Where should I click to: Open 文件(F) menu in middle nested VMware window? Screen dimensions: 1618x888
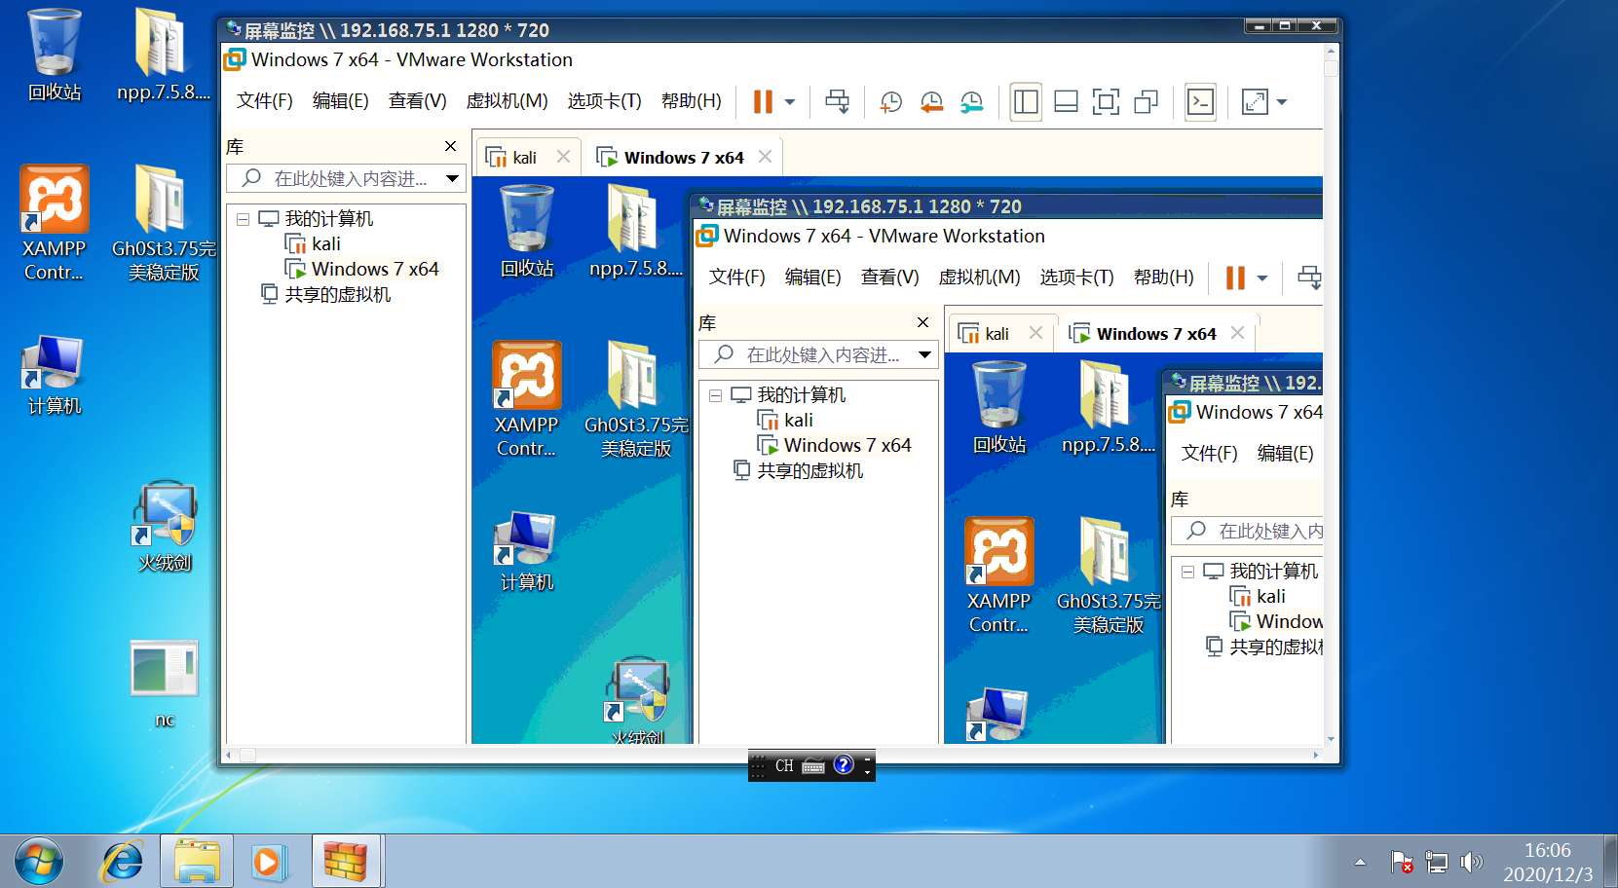click(x=737, y=277)
